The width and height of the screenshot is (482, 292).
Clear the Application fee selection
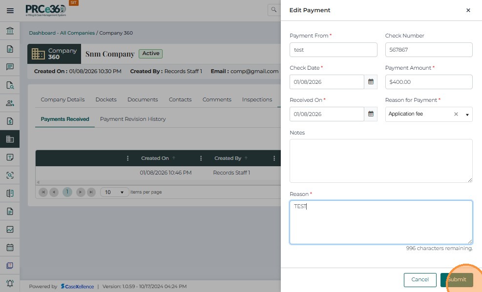[456, 114]
